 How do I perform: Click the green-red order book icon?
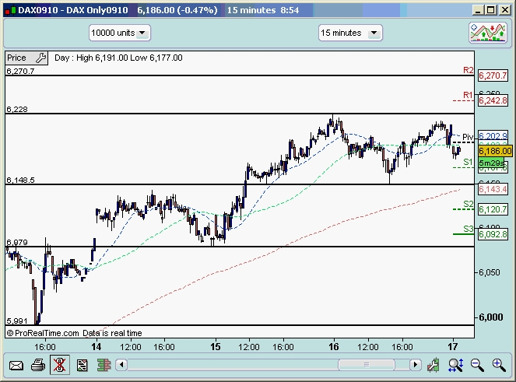102,364
